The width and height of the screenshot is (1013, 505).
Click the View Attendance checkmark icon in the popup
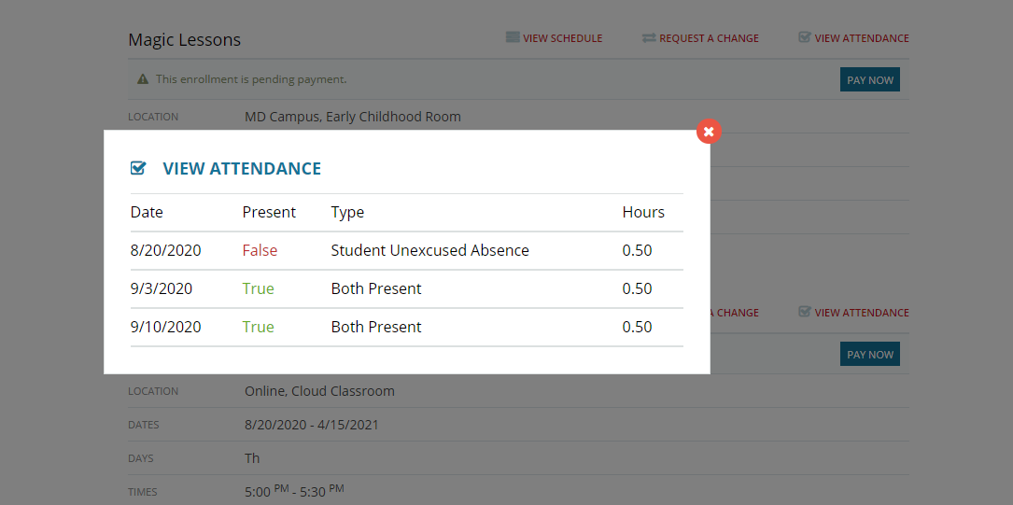[138, 168]
